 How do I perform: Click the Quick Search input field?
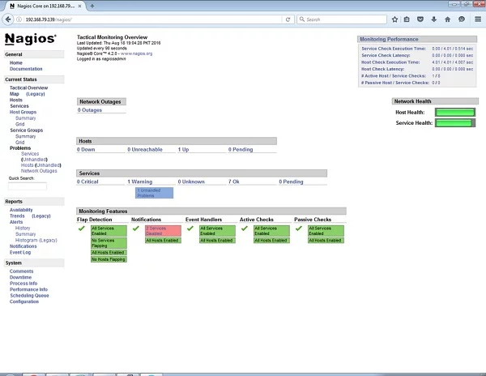pyautogui.click(x=28, y=186)
